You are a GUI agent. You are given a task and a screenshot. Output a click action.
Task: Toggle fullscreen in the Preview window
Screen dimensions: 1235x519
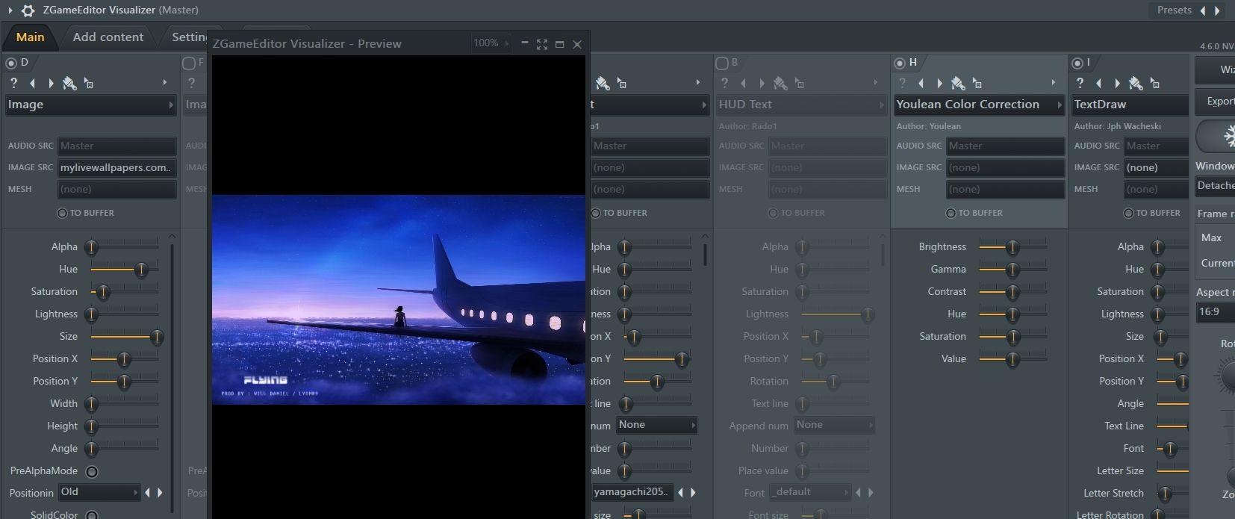542,44
